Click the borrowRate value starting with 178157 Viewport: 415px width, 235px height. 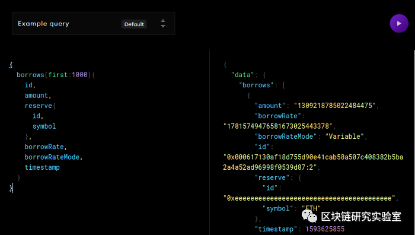(278, 126)
